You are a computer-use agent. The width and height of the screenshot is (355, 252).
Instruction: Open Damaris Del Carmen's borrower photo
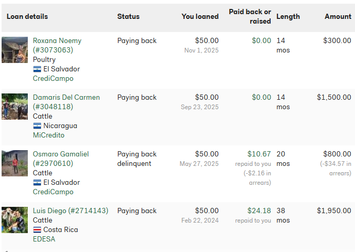tap(15, 107)
